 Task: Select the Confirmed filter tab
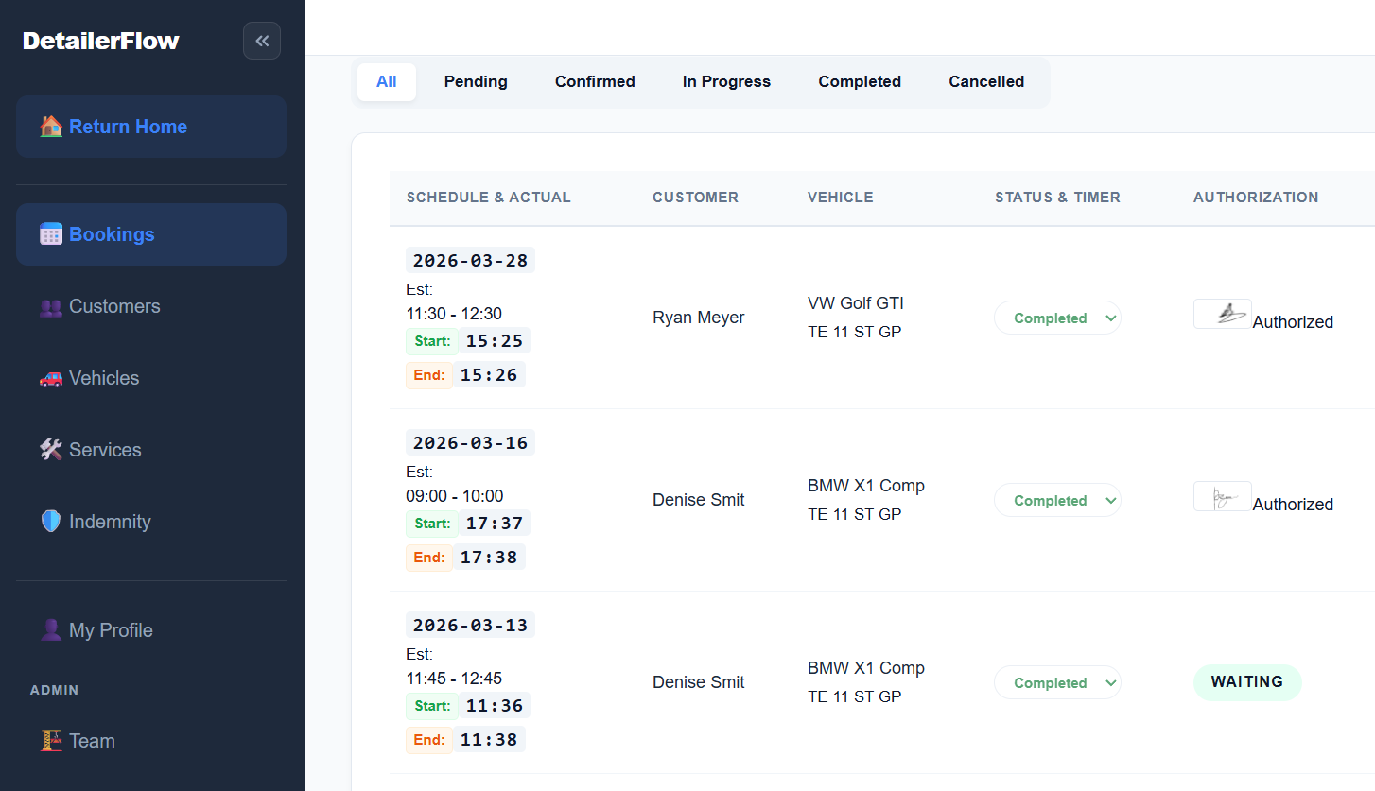(x=595, y=82)
